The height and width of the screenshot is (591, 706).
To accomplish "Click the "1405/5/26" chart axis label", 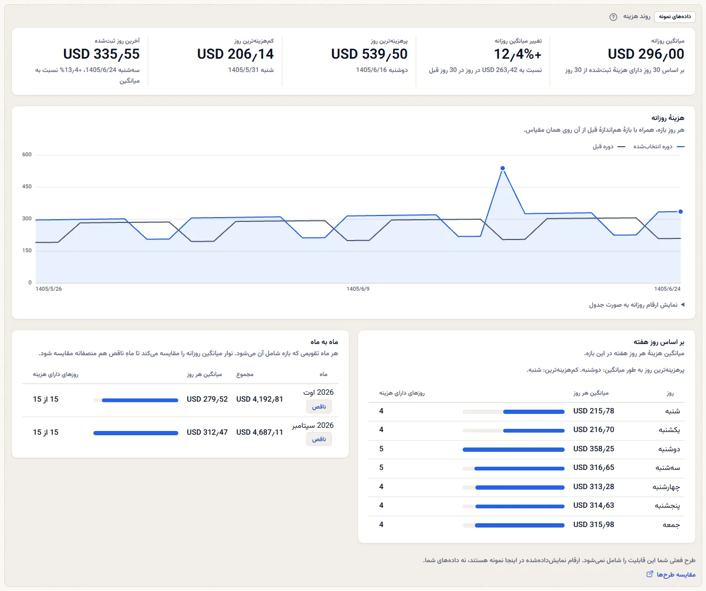I will pos(49,289).
